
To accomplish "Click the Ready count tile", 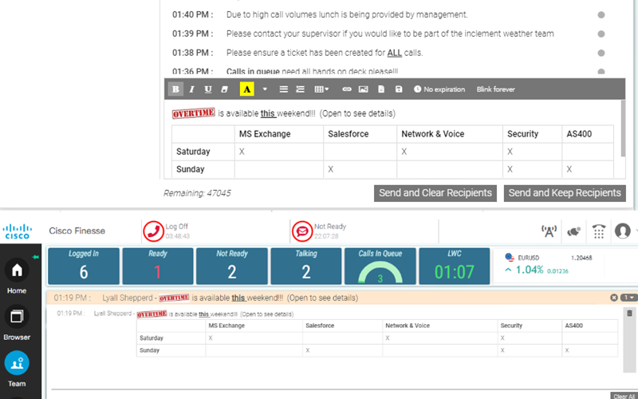I will coord(157,266).
